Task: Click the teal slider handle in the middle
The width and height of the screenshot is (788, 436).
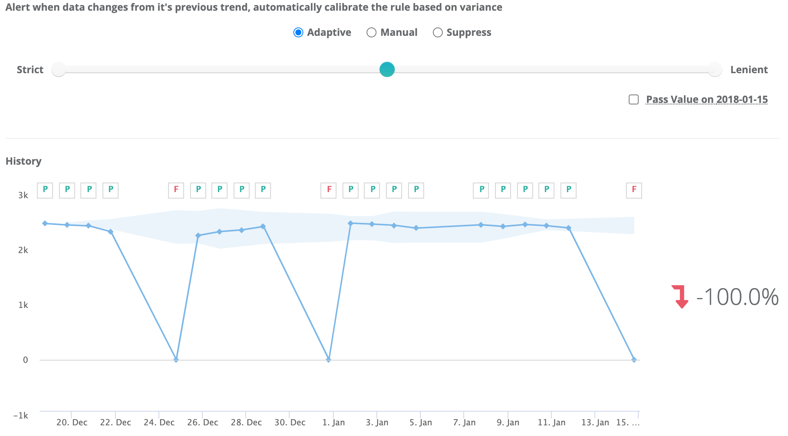Action: tap(387, 69)
